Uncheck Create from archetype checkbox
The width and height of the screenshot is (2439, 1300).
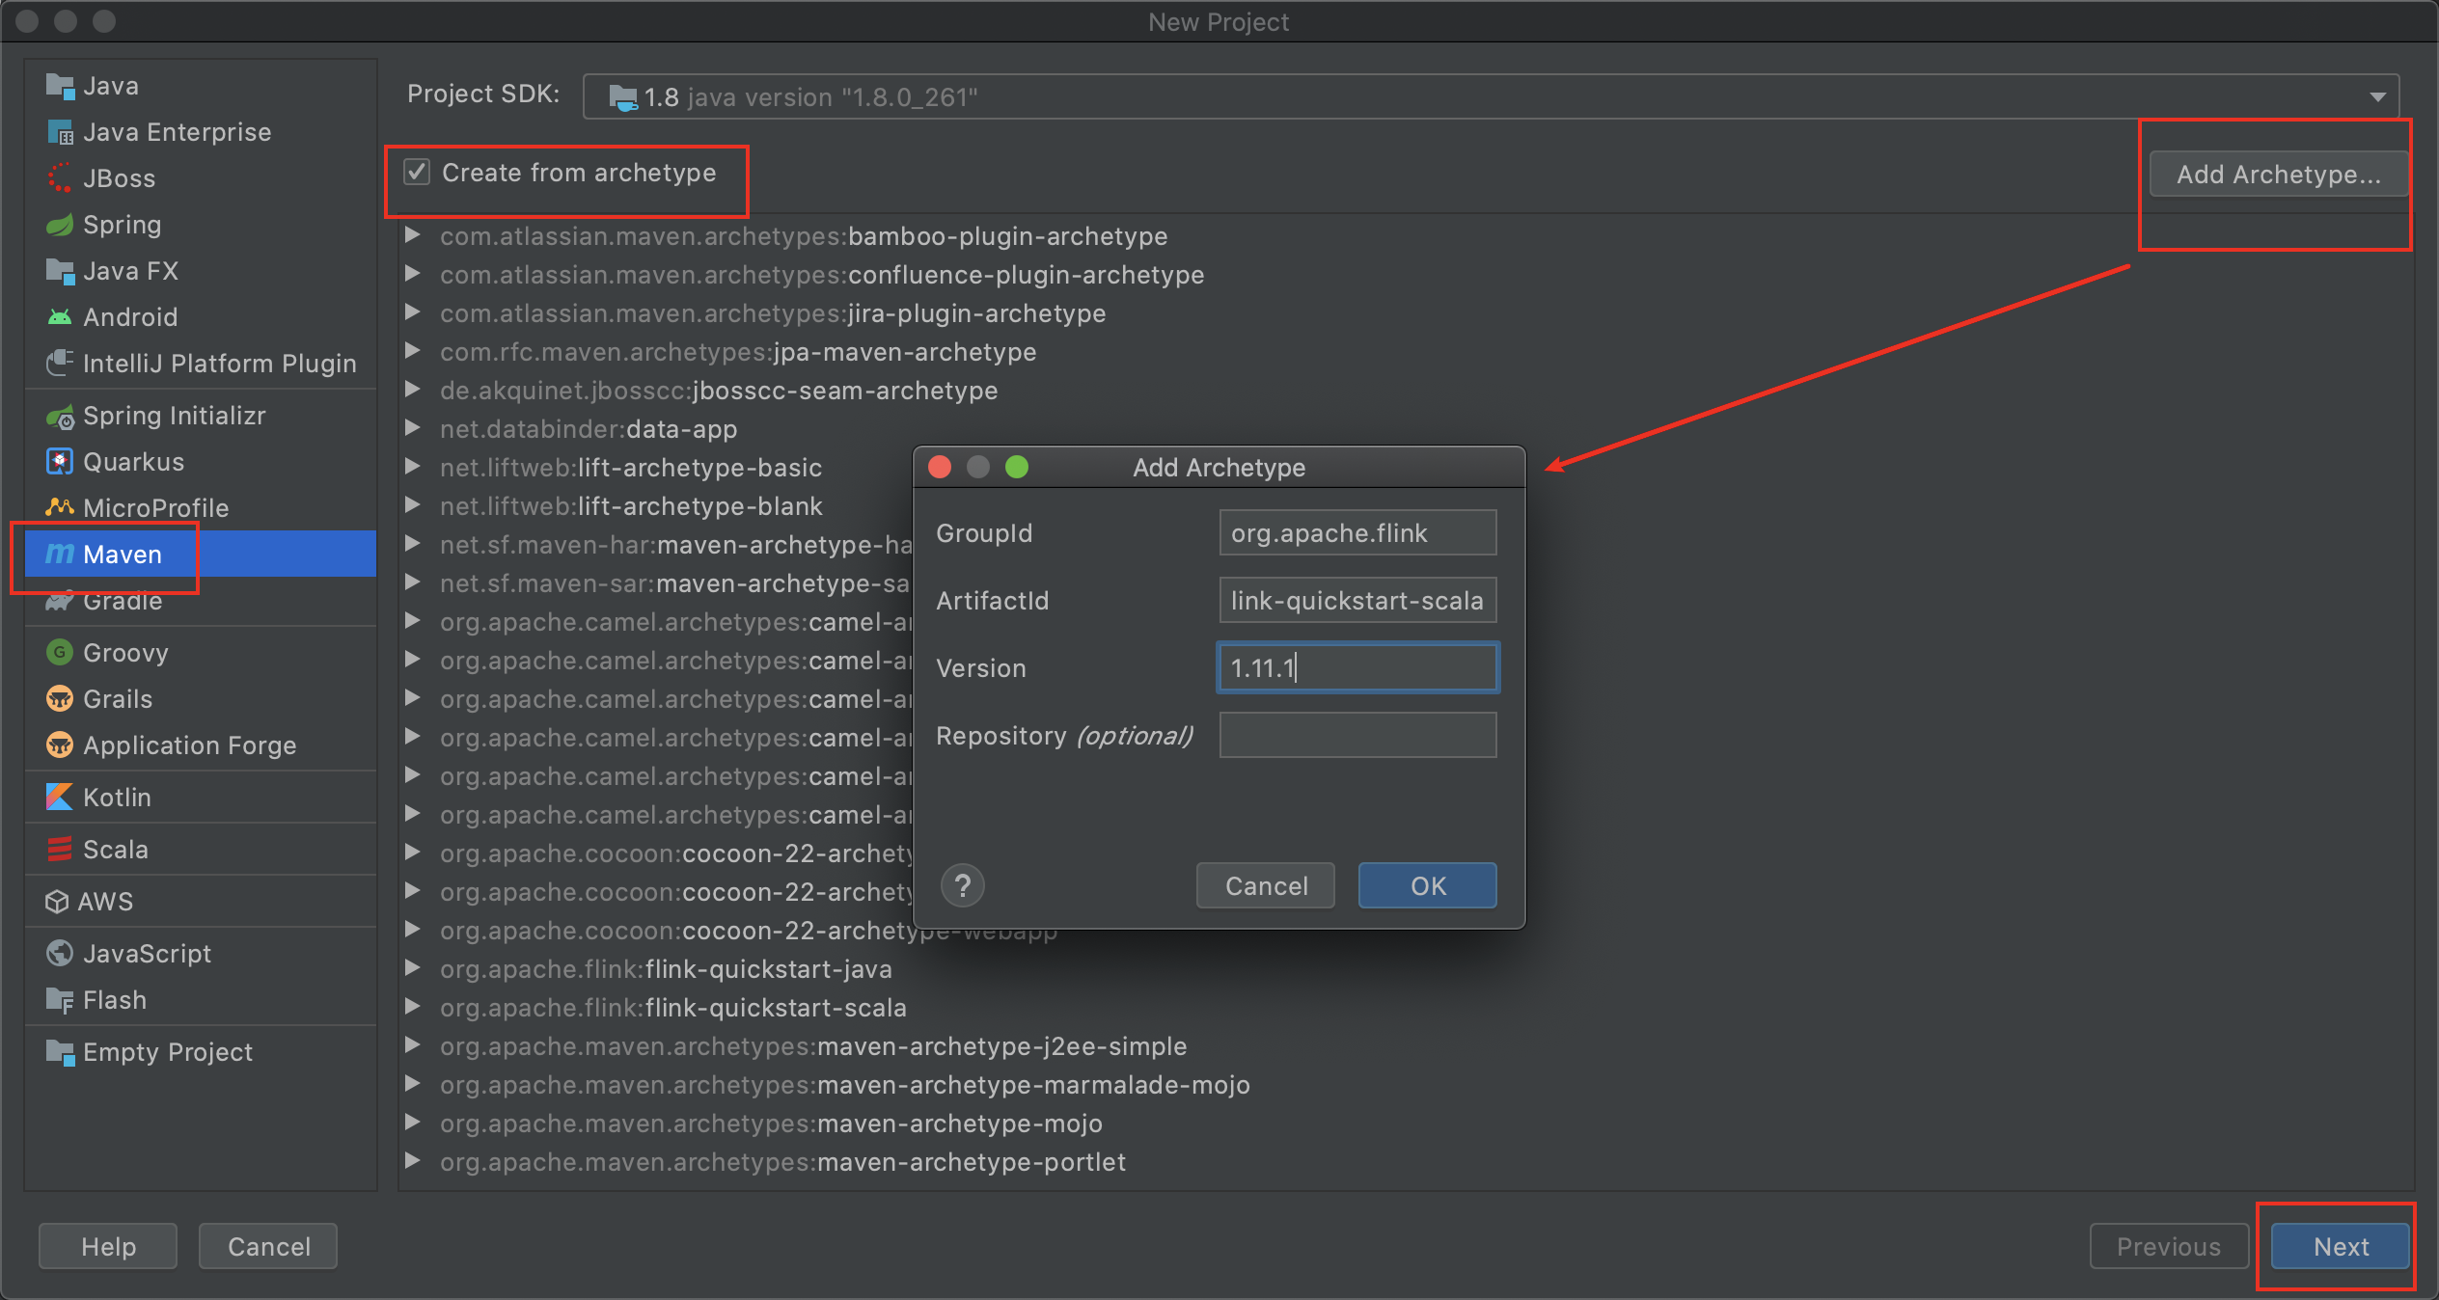pyautogui.click(x=417, y=173)
